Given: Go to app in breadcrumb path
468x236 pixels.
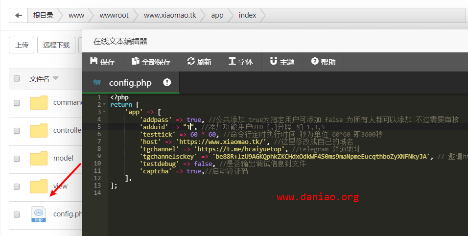Looking at the screenshot, I should point(217,16).
